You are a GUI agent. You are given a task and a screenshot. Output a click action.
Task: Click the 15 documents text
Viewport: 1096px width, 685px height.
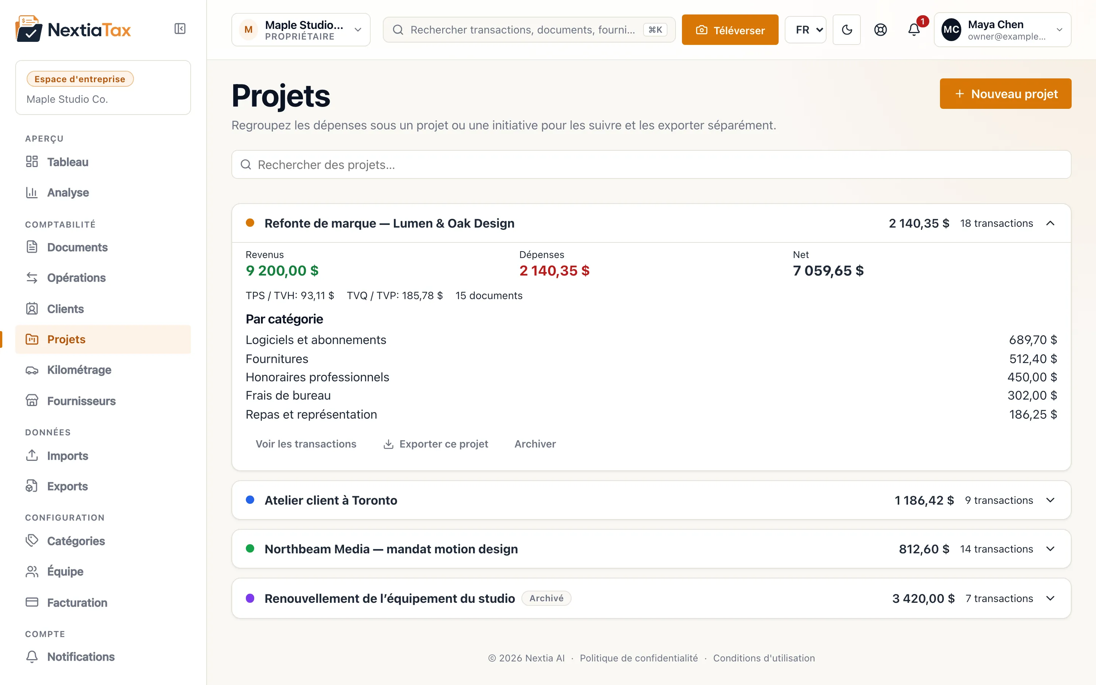coord(489,295)
